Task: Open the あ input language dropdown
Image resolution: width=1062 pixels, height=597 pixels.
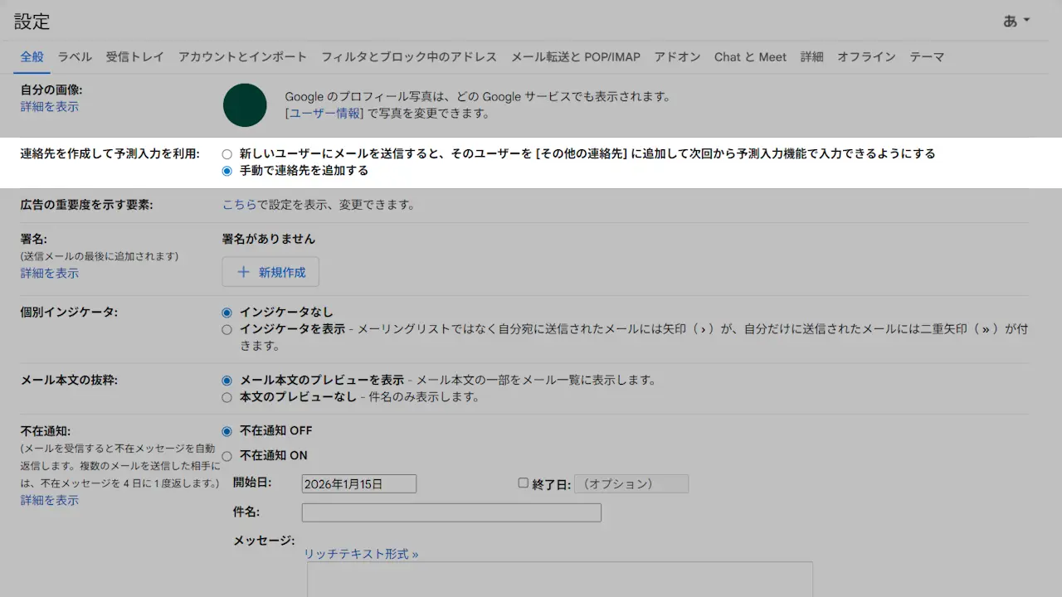Action: click(1016, 21)
